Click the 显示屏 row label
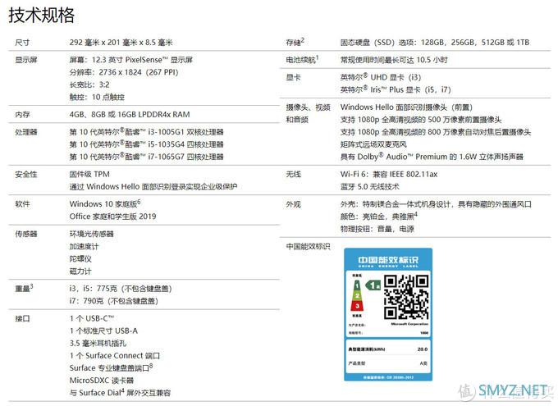Screen dimensions: 558x406 coord(25,59)
